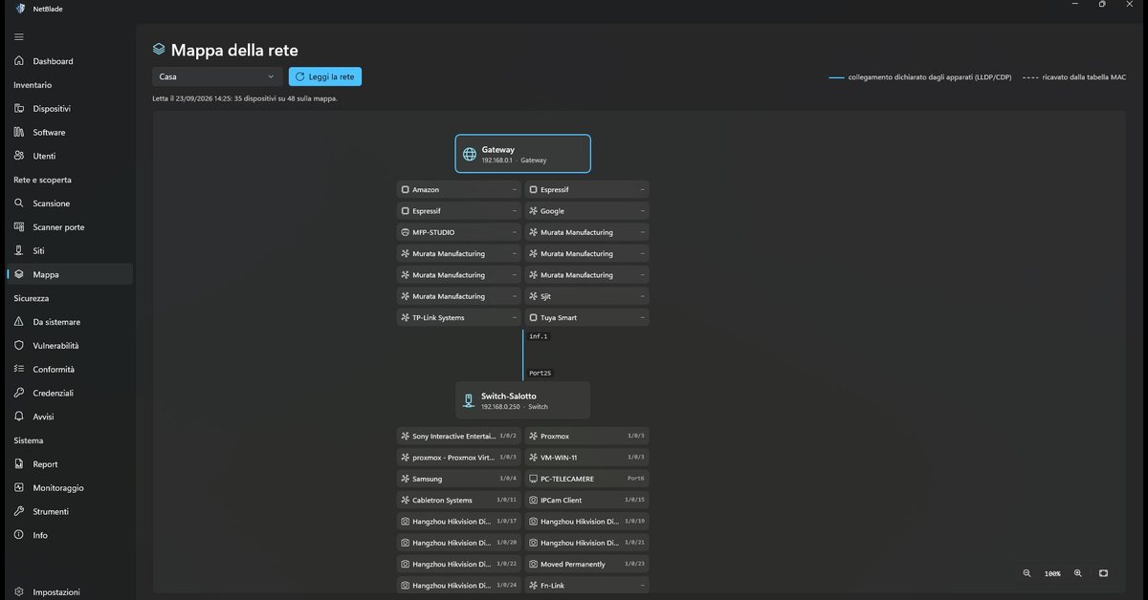Click the 100% zoom level indicator
Screen dimensions: 1148x600
(x=1052, y=573)
